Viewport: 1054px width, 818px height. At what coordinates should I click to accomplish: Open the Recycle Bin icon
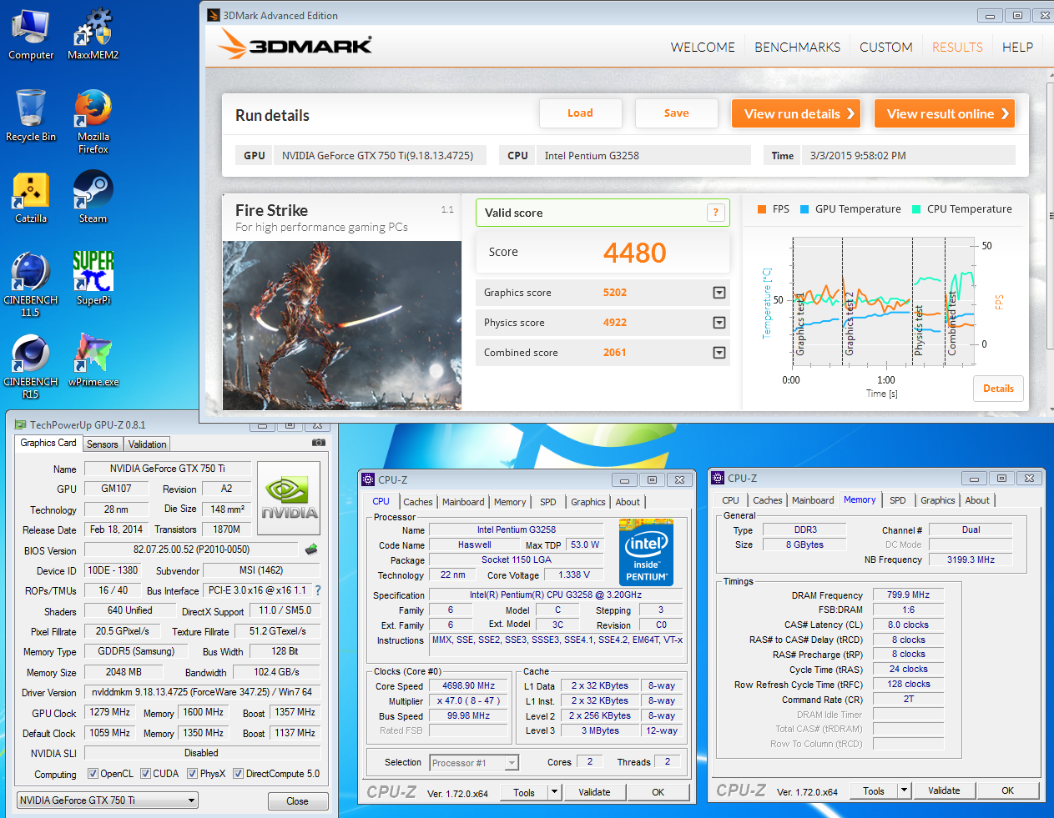coord(31,116)
